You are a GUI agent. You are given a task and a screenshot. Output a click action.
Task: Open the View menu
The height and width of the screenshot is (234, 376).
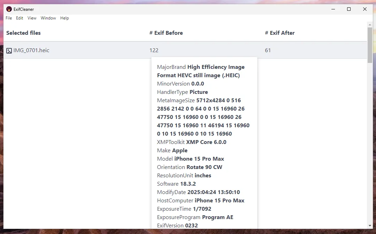point(32,18)
